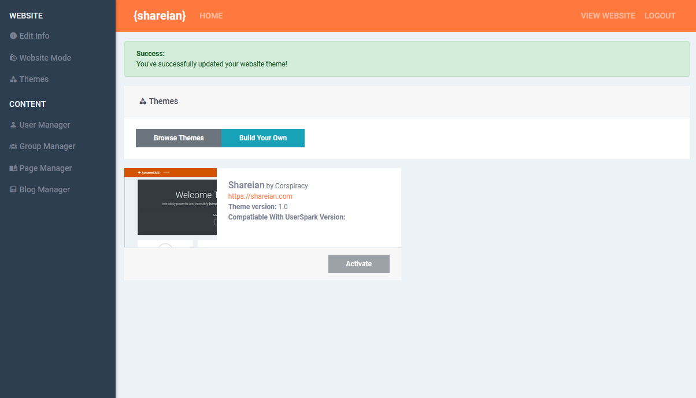Click the Edit Info info icon
Image resolution: width=696 pixels, height=398 pixels.
[x=13, y=36]
